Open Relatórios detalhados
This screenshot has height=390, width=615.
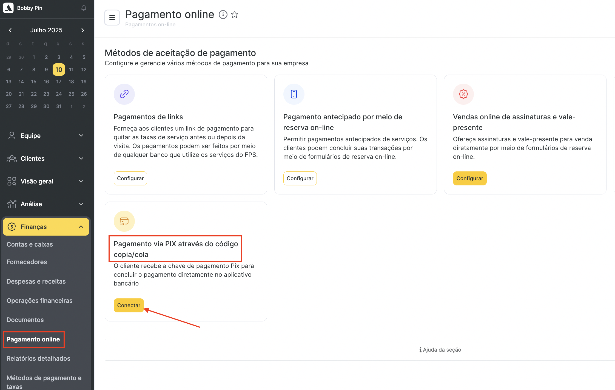[x=38, y=358]
